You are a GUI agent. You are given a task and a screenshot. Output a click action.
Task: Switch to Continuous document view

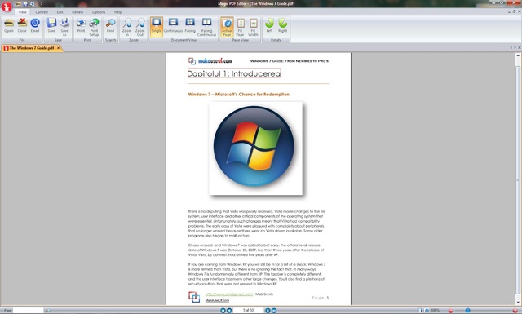[x=173, y=25]
